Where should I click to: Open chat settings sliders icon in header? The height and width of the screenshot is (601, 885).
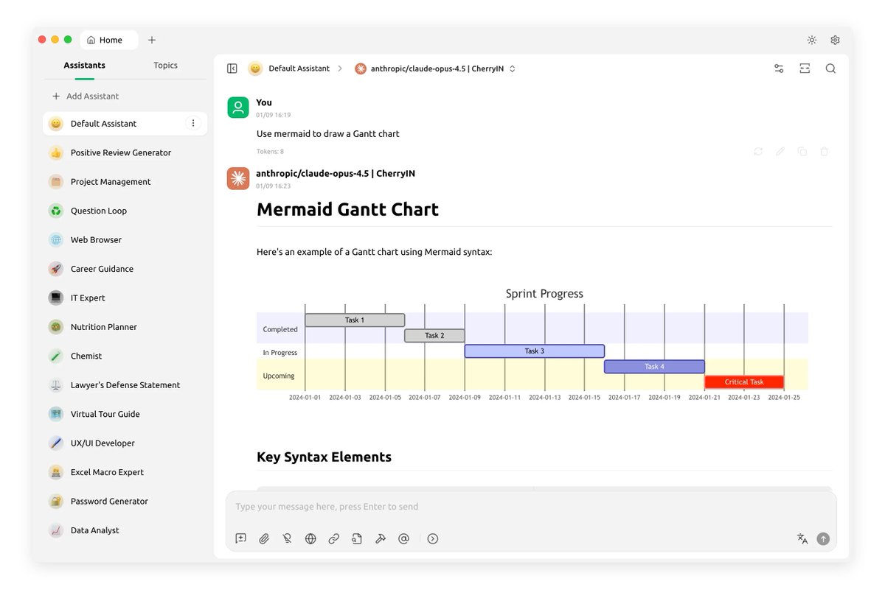pyautogui.click(x=779, y=68)
